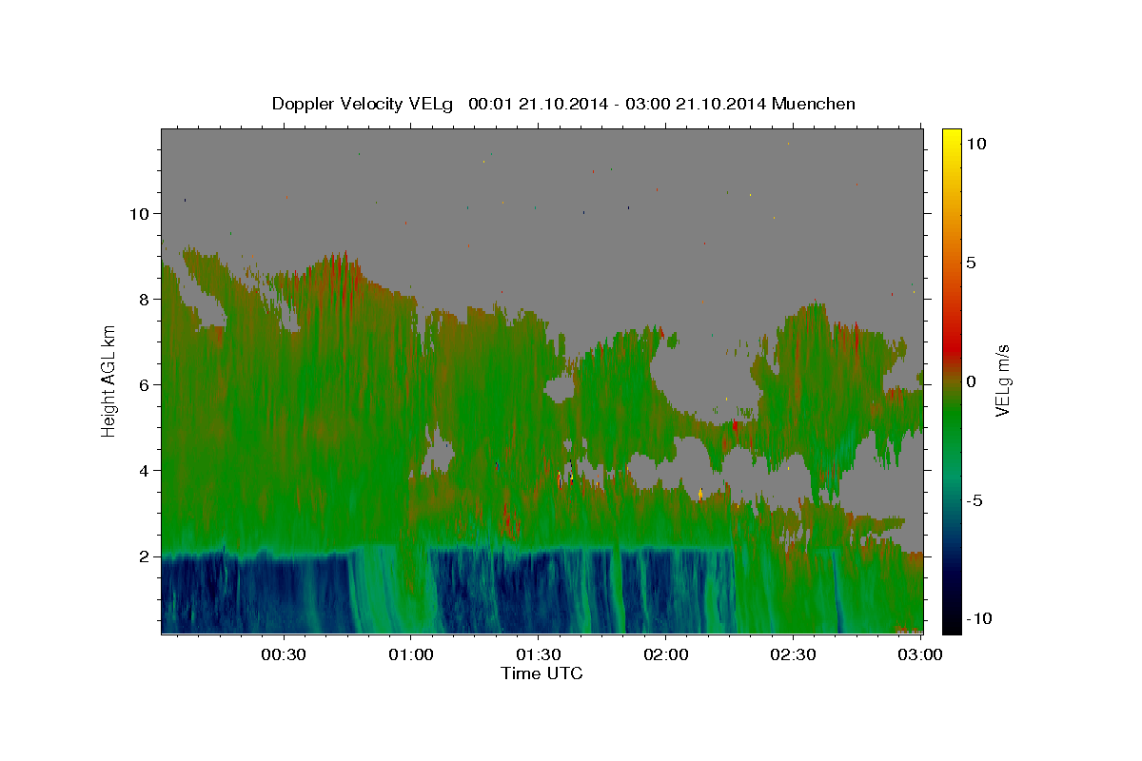Click the height tick label 10 on the y-axis
Image resolution: width=1142 pixels, height=761 pixels.
tap(140, 214)
